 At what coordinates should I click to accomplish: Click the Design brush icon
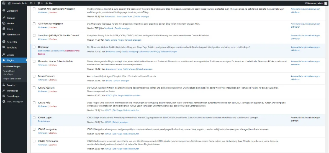(4, 55)
